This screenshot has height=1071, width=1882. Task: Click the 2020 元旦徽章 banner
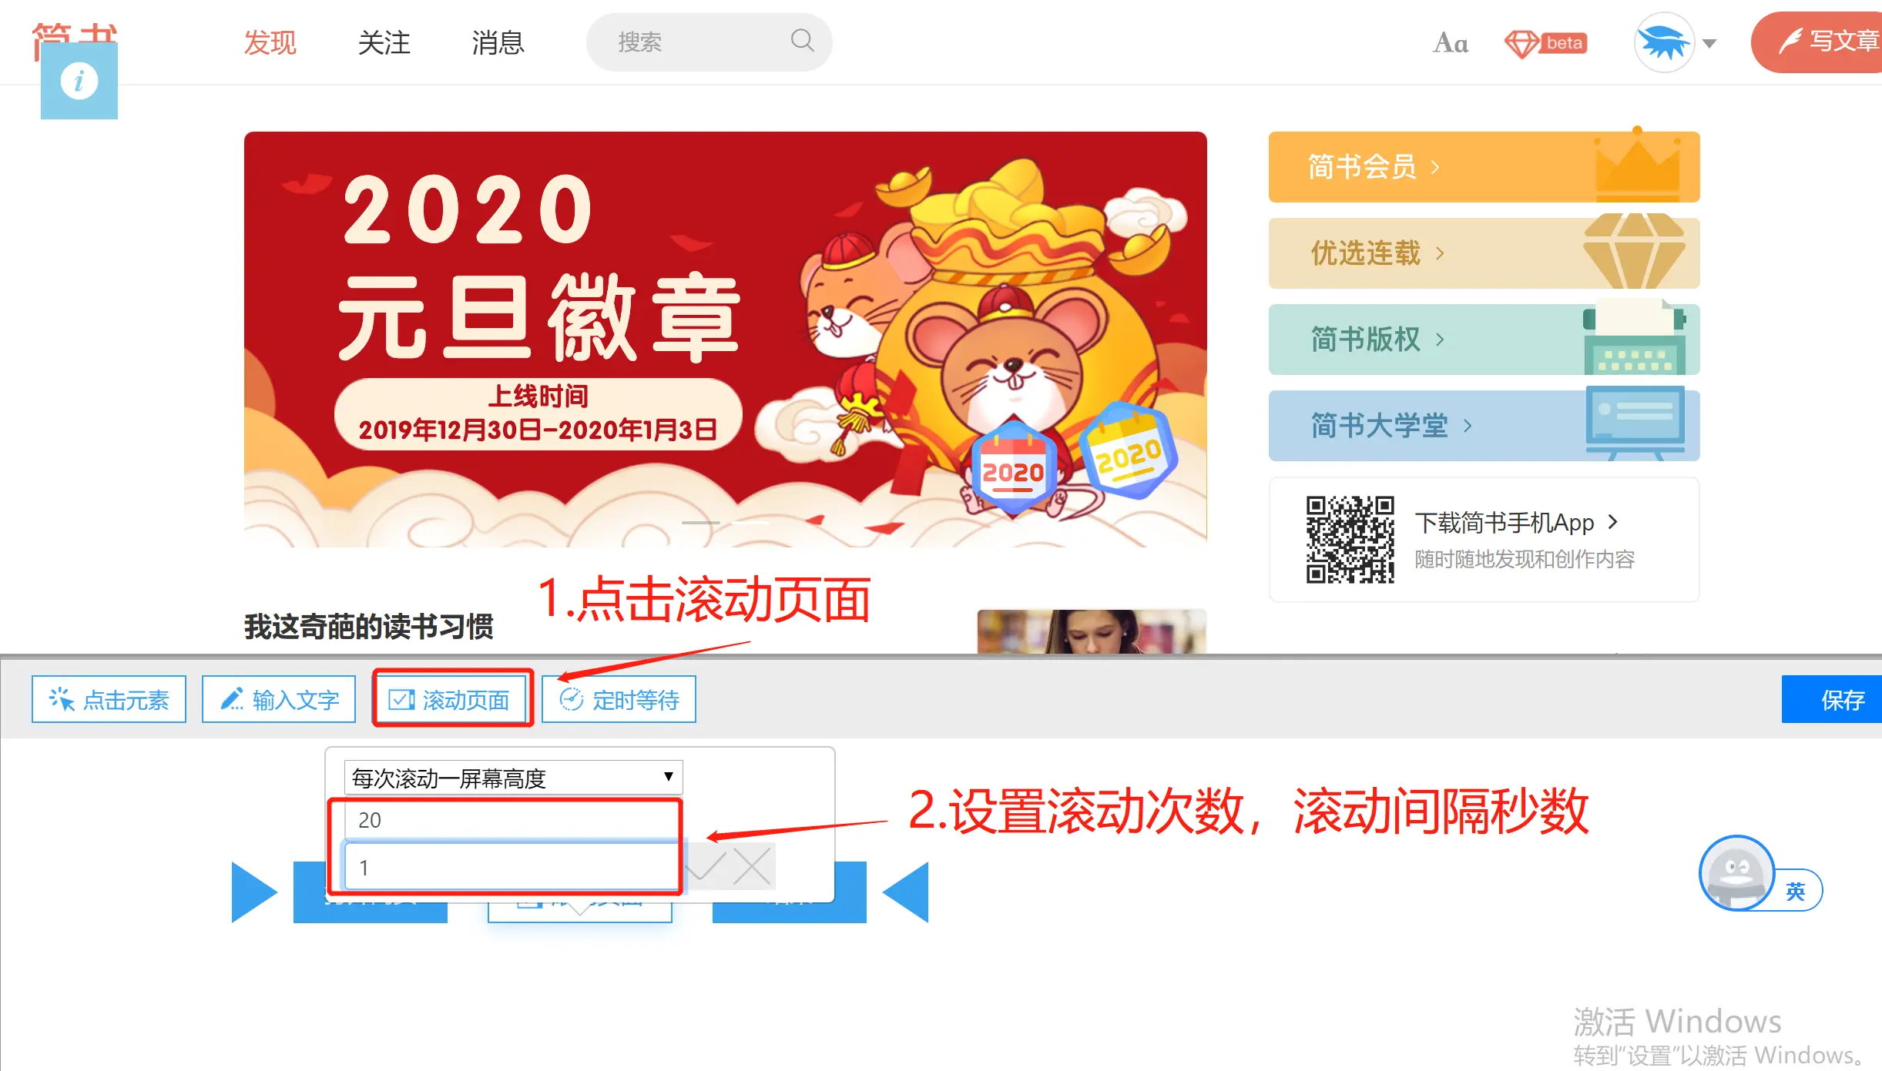[725, 339]
